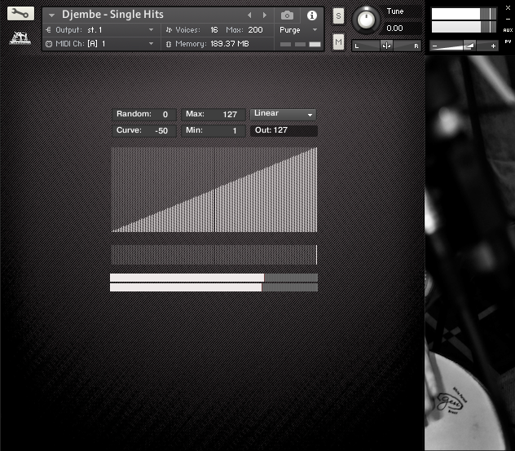The height and width of the screenshot is (451, 515).
Task: Open the wrench edit mode icon
Action: 20,14
